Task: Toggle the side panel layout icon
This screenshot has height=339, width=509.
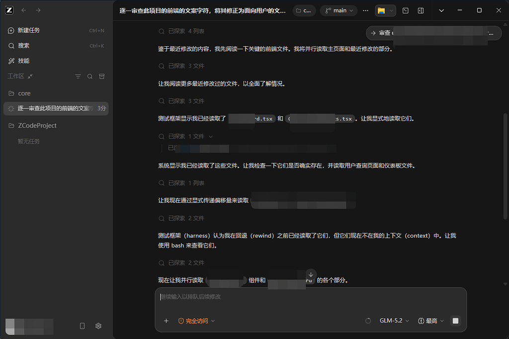Action: pyautogui.click(x=421, y=11)
